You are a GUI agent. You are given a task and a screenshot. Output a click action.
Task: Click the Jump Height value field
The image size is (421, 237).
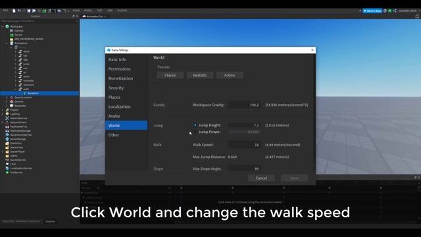[244, 125]
